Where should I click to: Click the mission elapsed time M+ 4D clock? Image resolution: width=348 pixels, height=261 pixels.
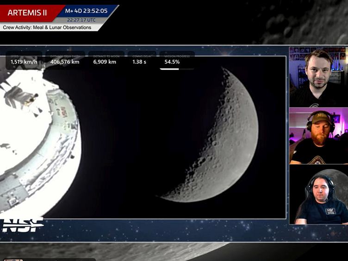click(86, 11)
